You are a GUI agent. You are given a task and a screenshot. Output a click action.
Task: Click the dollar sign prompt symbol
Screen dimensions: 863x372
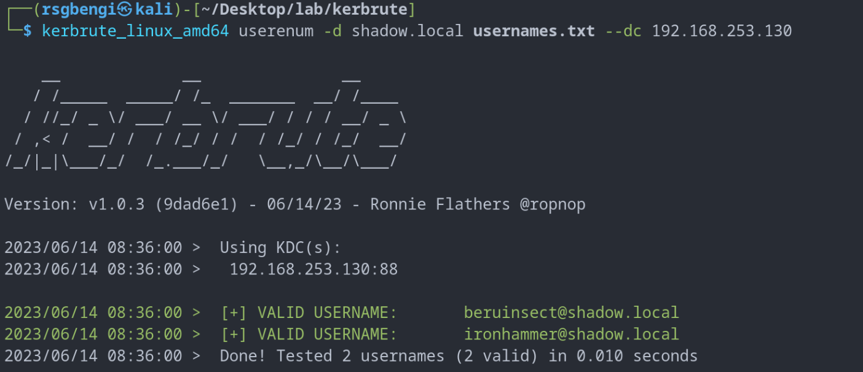click(27, 31)
